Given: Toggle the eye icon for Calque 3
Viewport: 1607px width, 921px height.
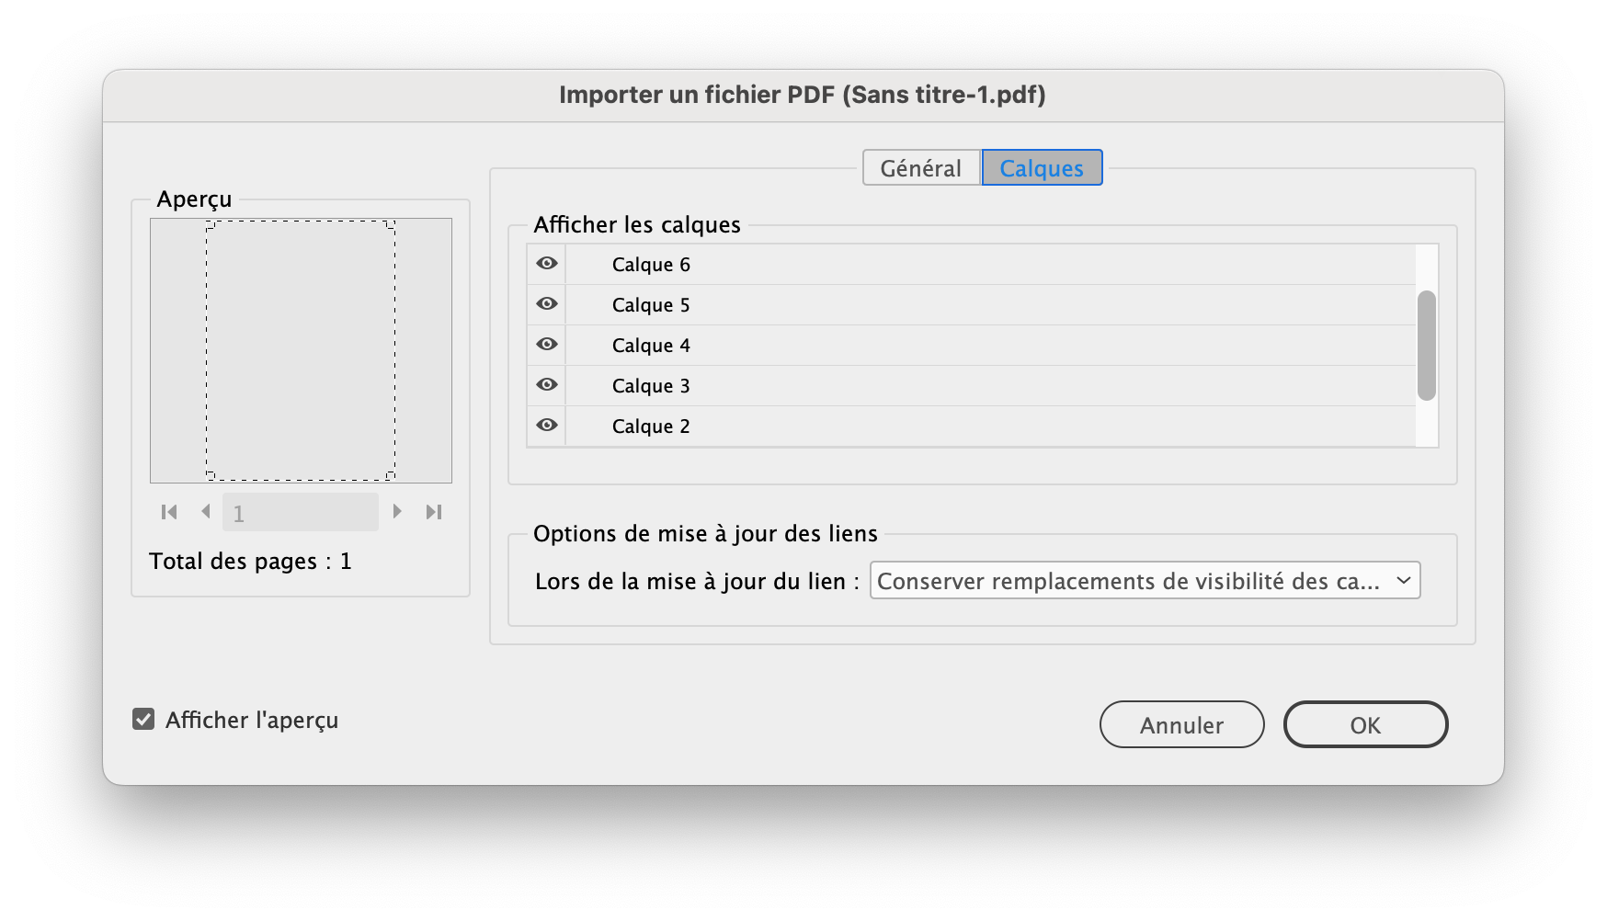Looking at the screenshot, I should click(547, 385).
